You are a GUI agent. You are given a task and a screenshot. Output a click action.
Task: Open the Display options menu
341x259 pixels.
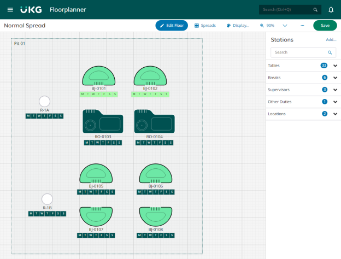pos(238,26)
